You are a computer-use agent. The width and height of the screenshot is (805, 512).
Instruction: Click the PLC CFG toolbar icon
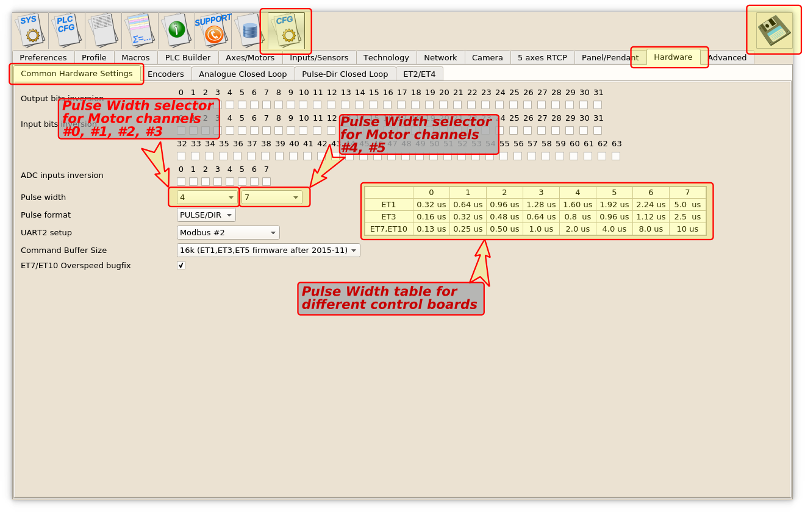pos(66,30)
